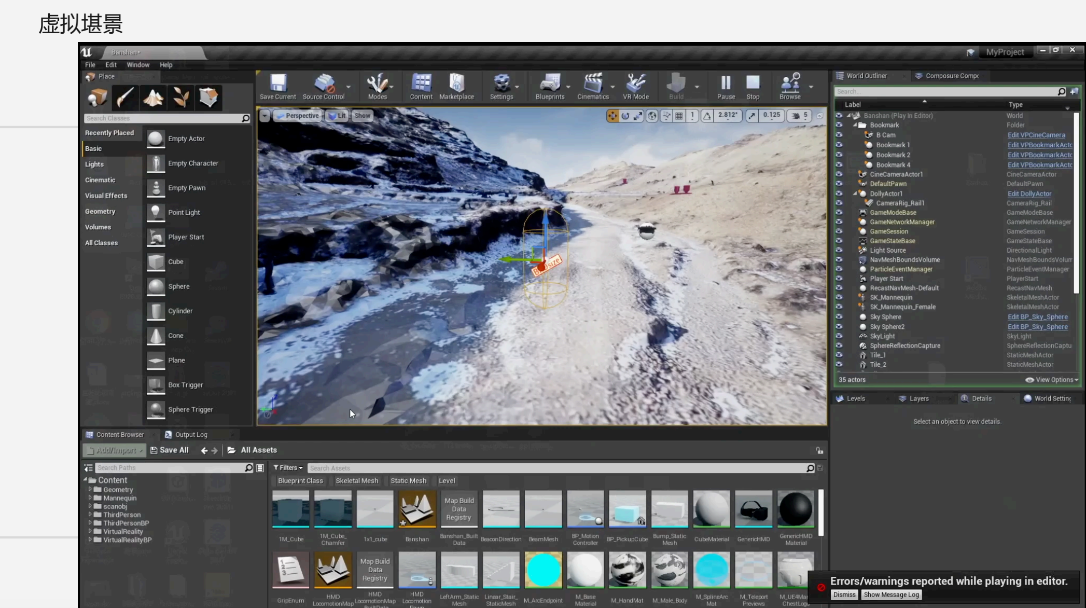The width and height of the screenshot is (1086, 608).
Task: Expand the VirtualReality folder in Content tree
Action: (x=90, y=531)
